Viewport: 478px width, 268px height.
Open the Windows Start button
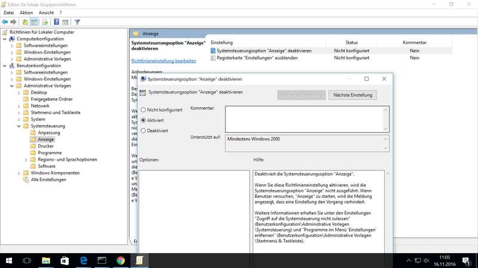[x=9, y=261]
